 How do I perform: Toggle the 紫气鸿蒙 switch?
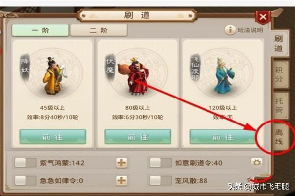26,162
